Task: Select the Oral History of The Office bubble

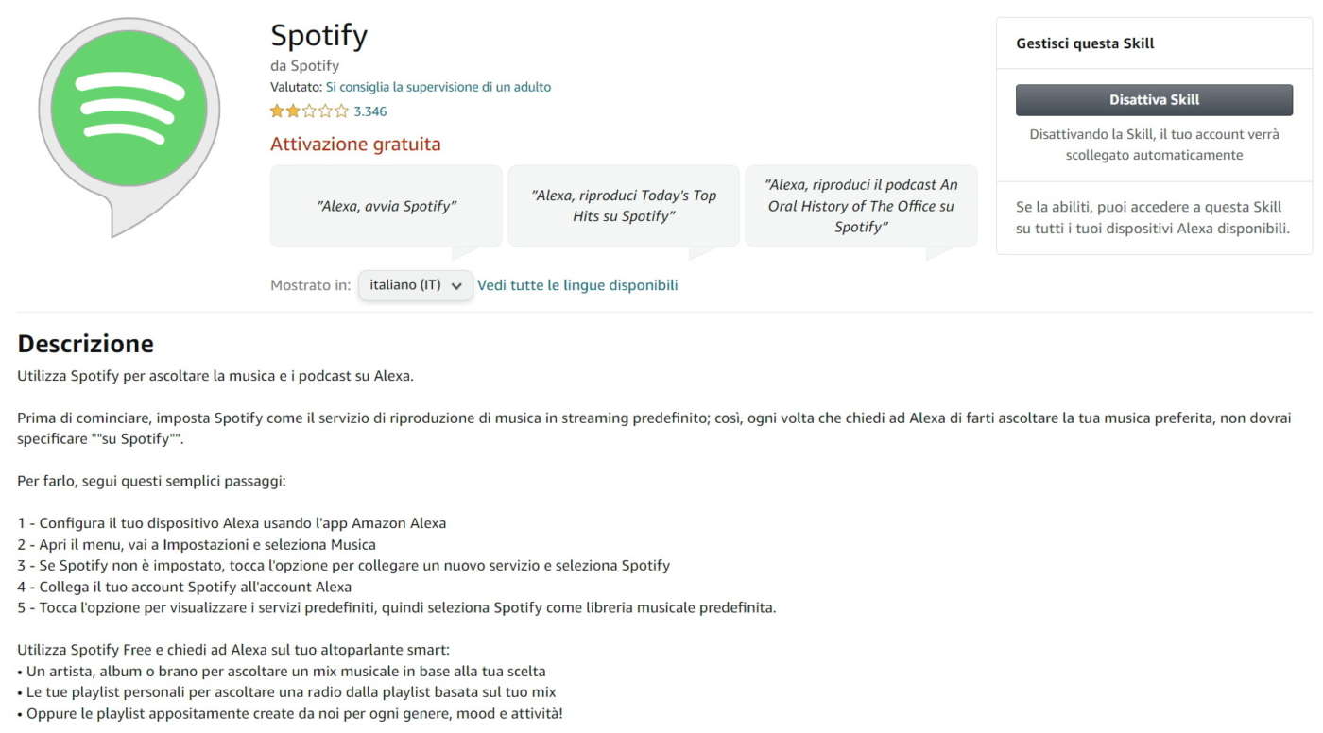Action: pyautogui.click(x=861, y=206)
